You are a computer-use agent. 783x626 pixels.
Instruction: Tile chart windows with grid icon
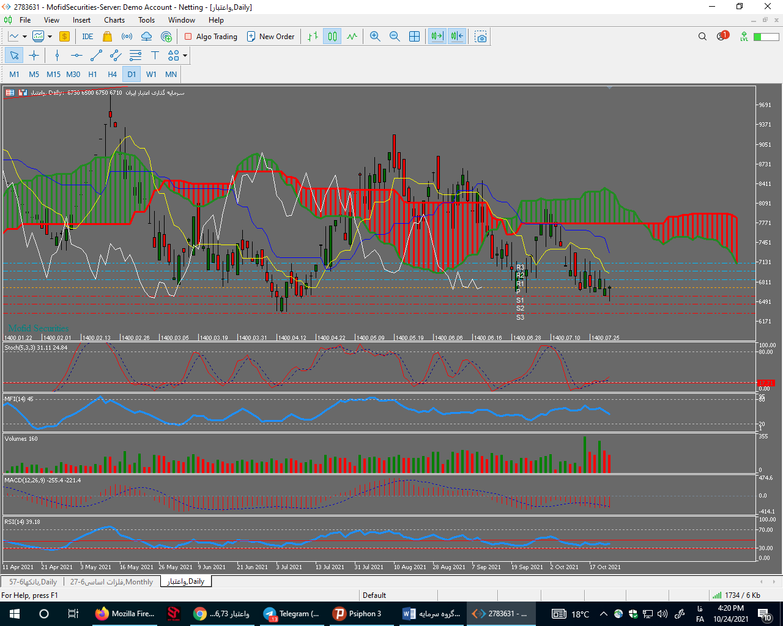(414, 37)
